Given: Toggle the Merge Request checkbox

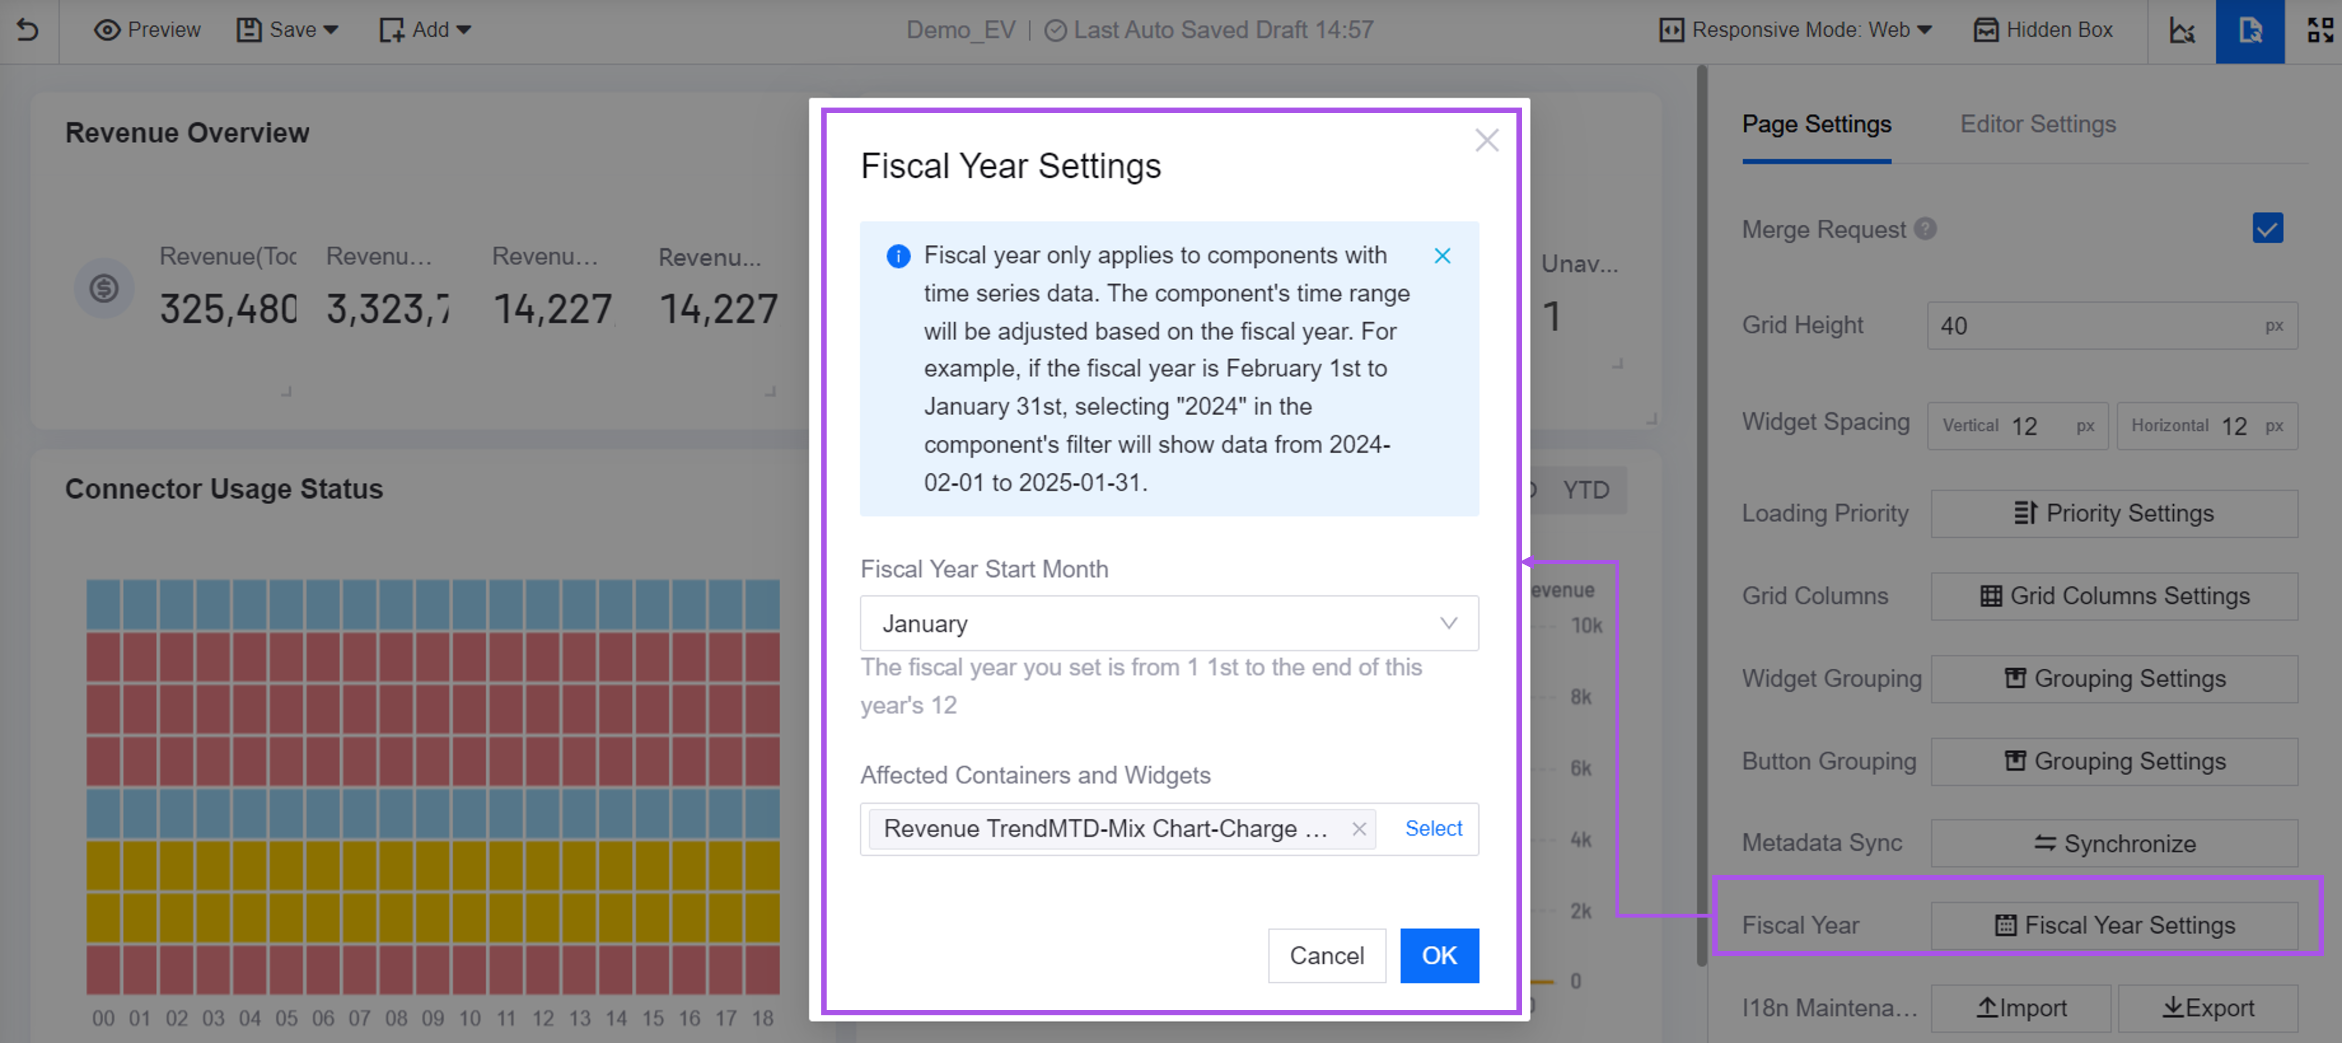Looking at the screenshot, I should (2266, 228).
